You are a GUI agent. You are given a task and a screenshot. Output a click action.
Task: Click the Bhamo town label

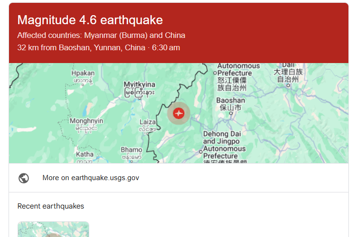131,150
